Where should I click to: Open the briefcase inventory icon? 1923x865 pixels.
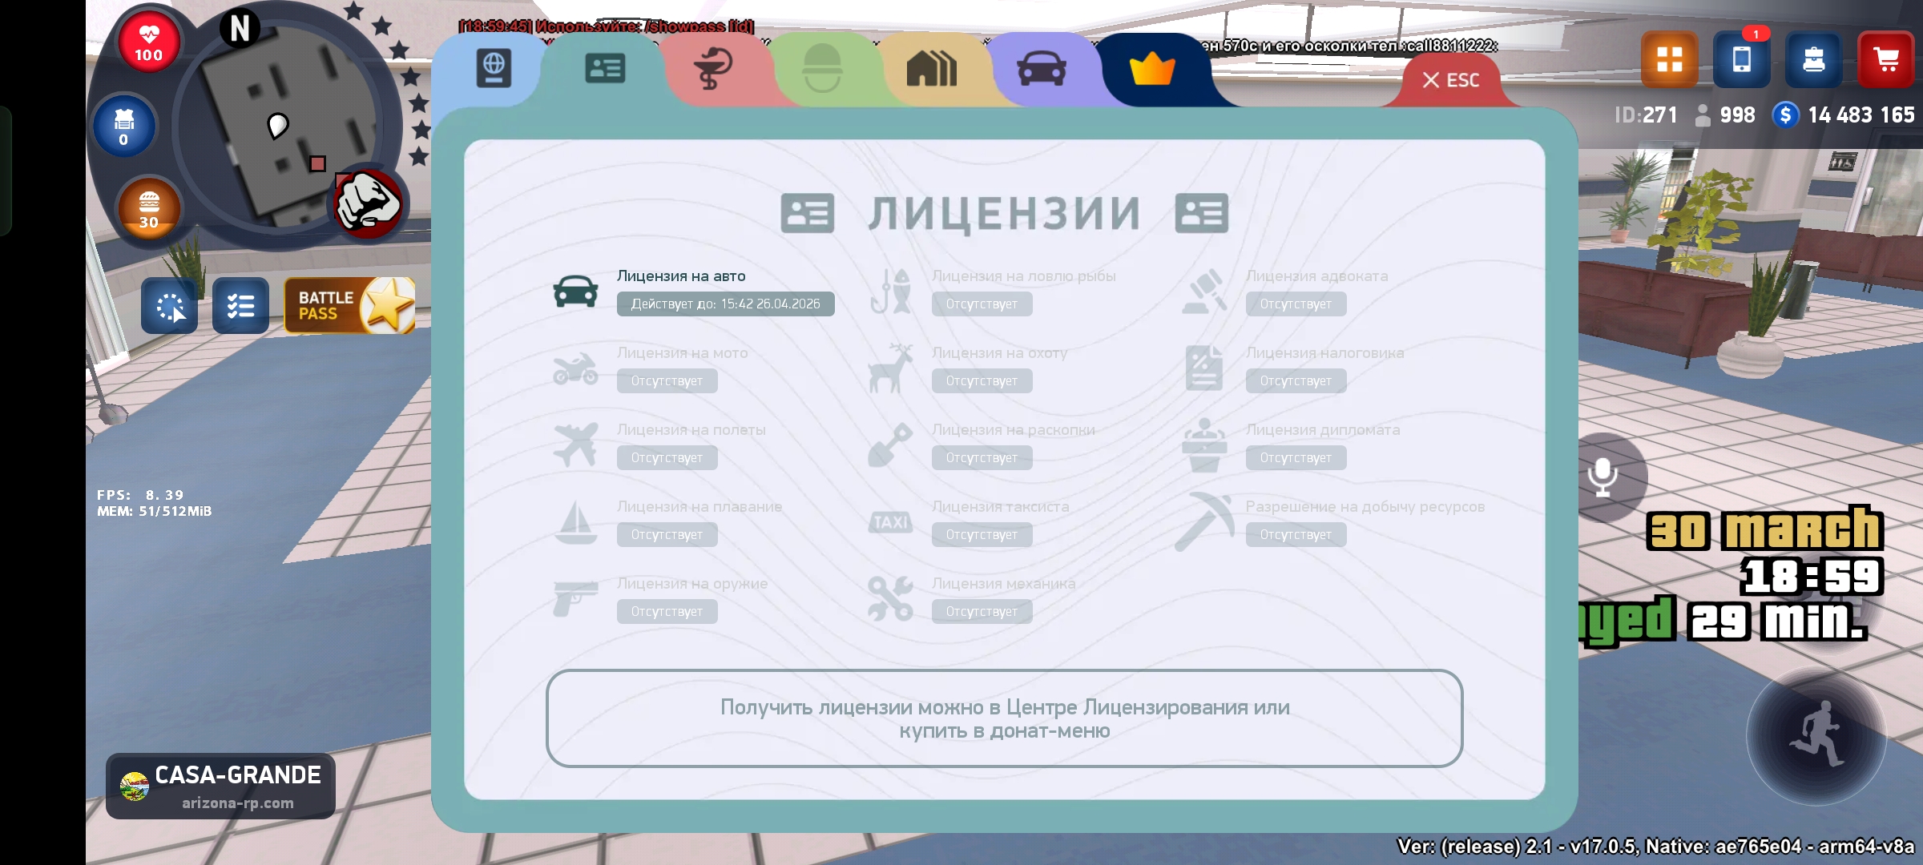pos(1813,59)
